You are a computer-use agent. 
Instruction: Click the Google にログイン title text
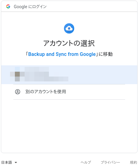(30, 7)
